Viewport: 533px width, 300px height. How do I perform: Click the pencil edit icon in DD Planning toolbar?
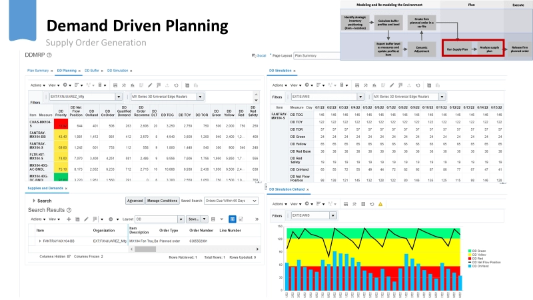(x=150, y=85)
